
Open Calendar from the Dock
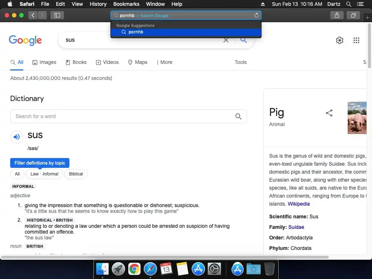166,269
